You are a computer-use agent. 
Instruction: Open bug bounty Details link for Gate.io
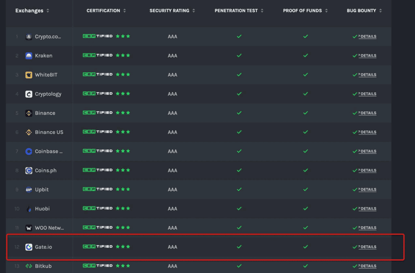[367, 247]
